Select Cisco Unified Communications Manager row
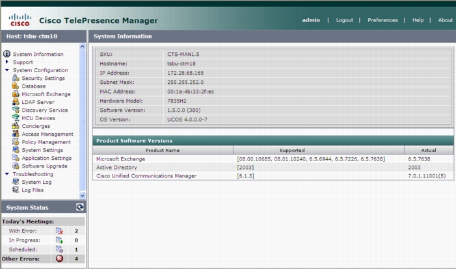The width and height of the screenshot is (456, 280). 273,175
